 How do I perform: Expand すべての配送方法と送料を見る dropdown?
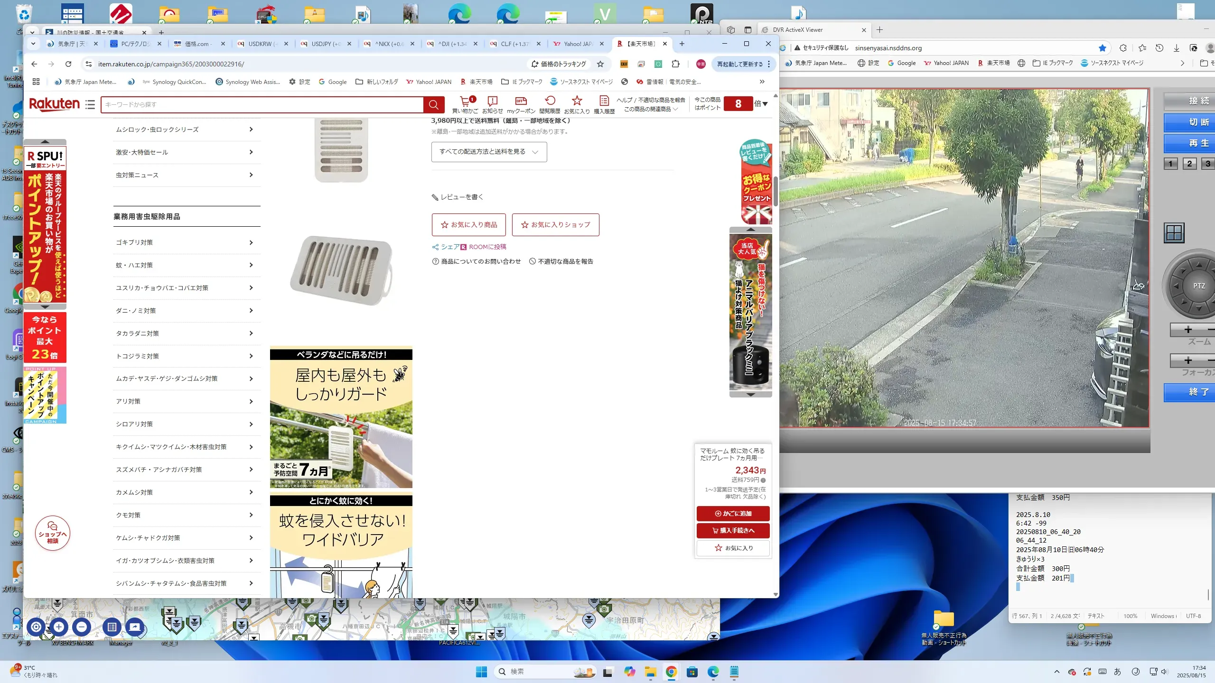click(489, 152)
